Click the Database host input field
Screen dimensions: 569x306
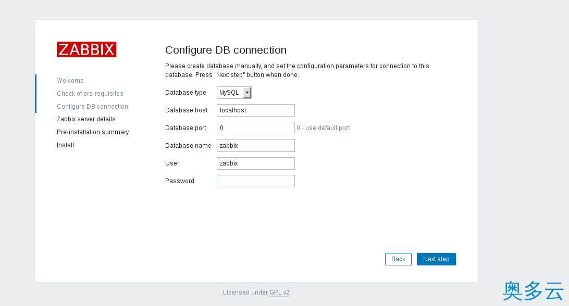(255, 110)
